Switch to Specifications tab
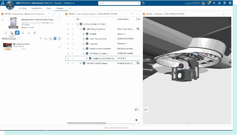The height and width of the screenshot is (135, 237). (x=36, y=8)
